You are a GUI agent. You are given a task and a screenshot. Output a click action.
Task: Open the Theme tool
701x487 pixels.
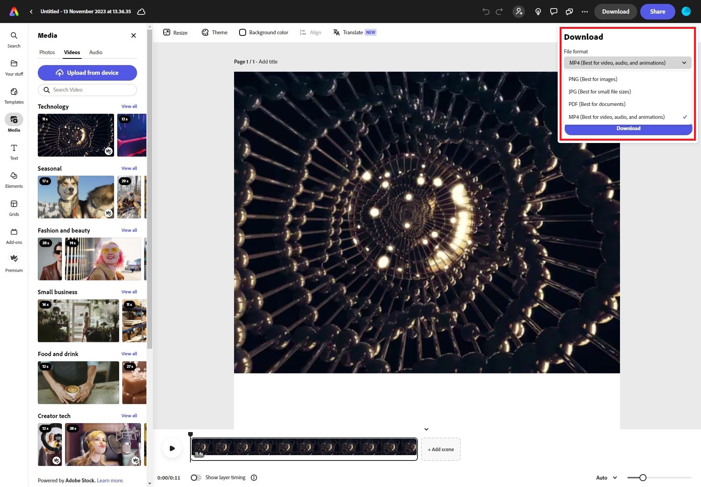[214, 32]
